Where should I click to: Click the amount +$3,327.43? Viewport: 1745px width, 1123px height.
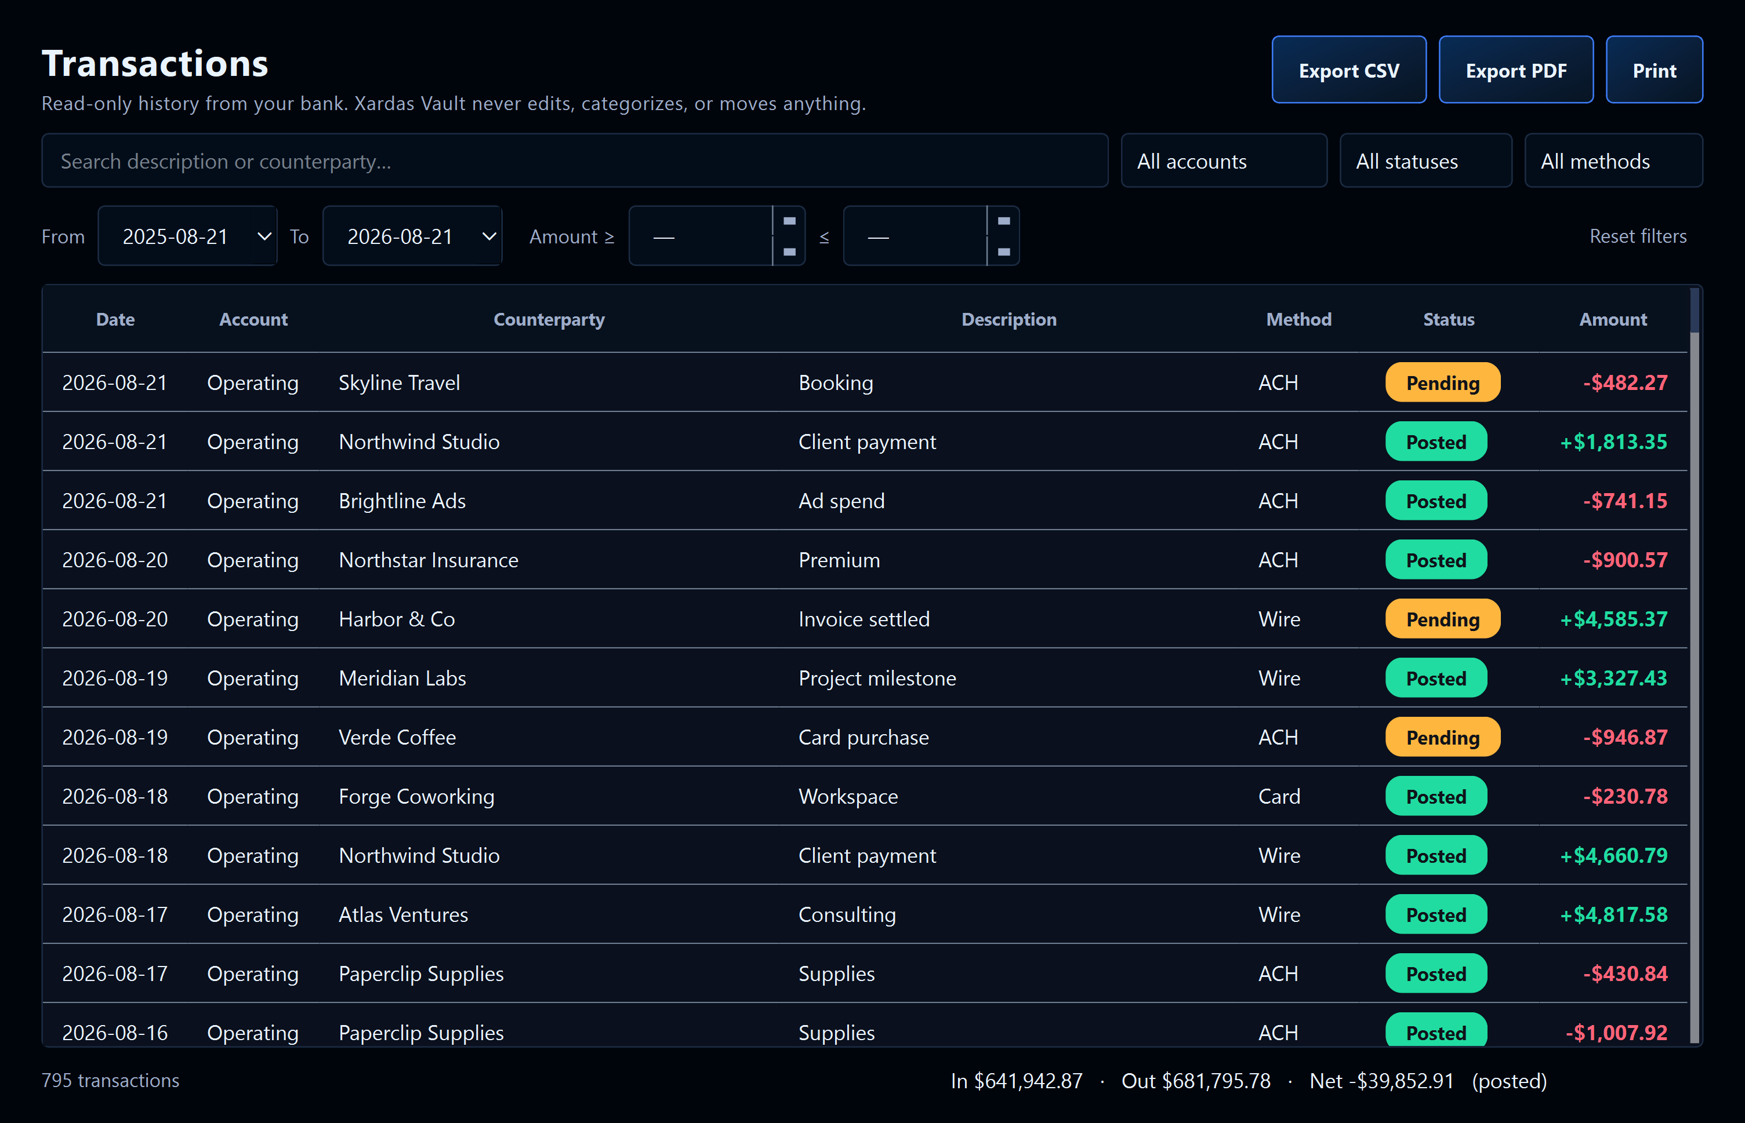coord(1613,678)
